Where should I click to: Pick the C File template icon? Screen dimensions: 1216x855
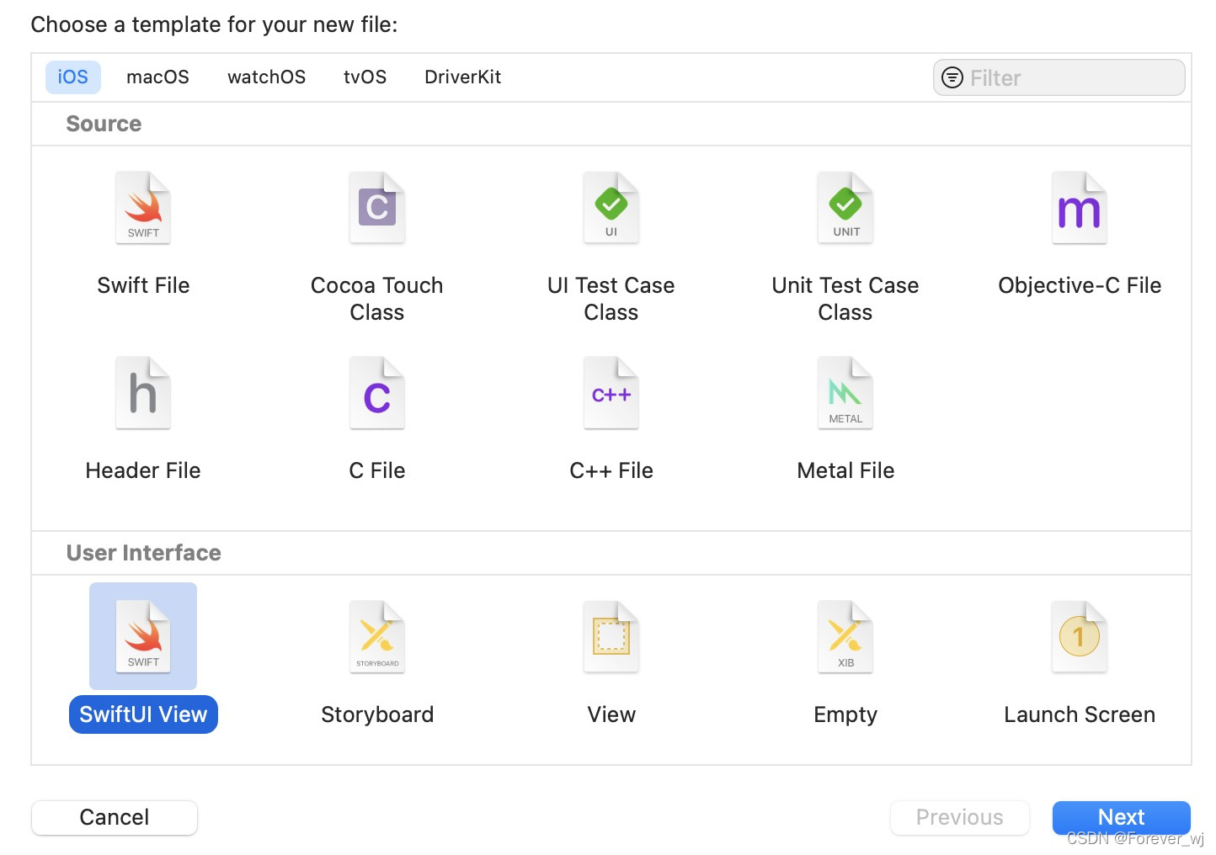(x=377, y=393)
